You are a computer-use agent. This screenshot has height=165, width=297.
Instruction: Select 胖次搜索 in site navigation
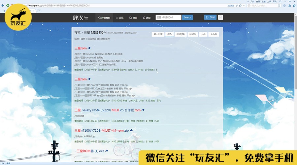(x=104, y=17)
